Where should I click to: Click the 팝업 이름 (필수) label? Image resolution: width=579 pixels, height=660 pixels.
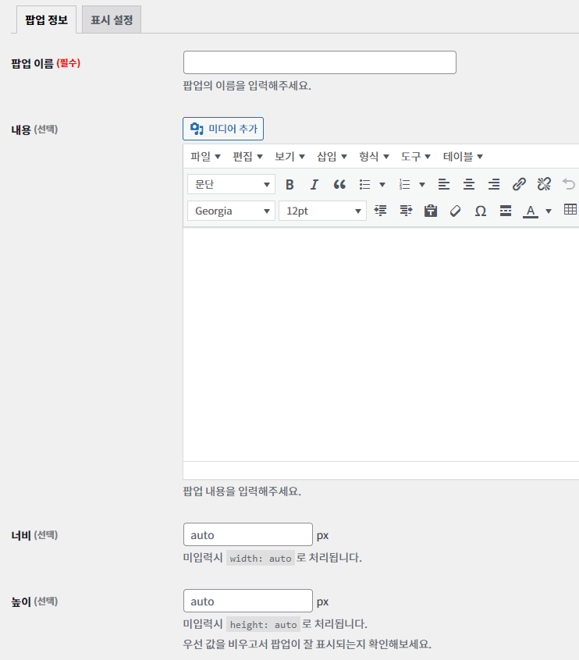[x=45, y=63]
